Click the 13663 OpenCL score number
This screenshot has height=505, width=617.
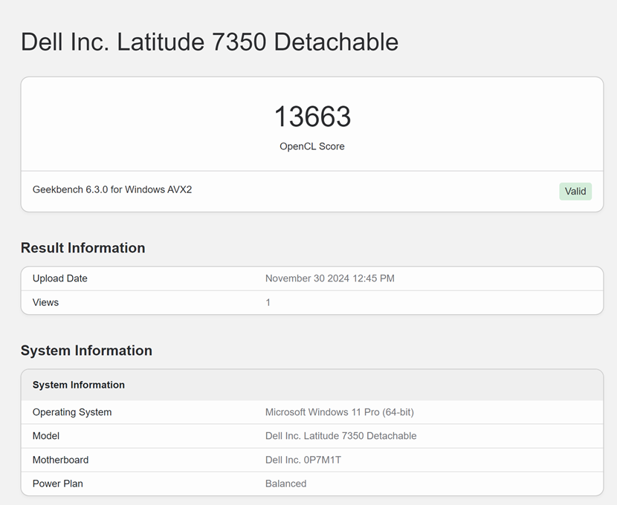(312, 117)
